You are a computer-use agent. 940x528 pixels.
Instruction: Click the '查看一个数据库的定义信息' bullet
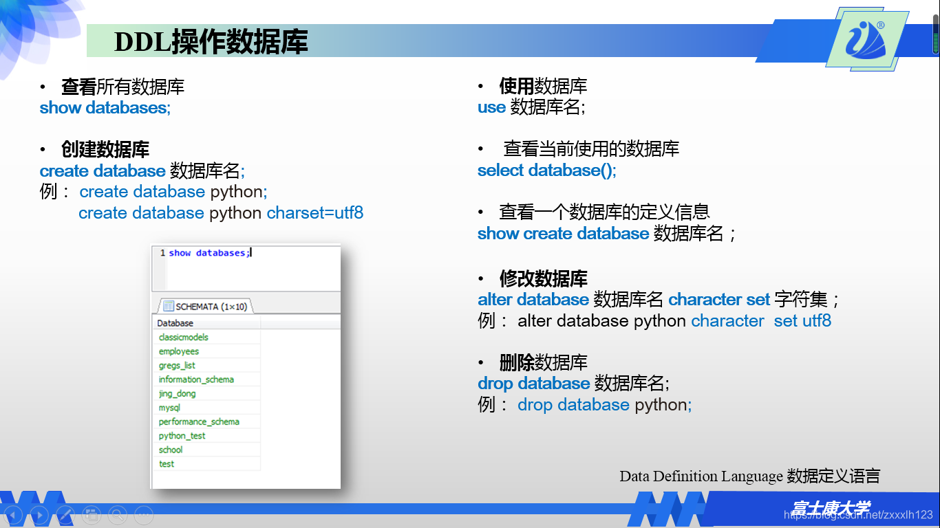pos(604,212)
